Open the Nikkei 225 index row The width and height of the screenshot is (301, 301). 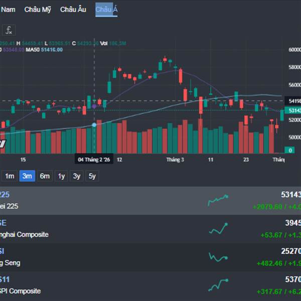pos(150,200)
